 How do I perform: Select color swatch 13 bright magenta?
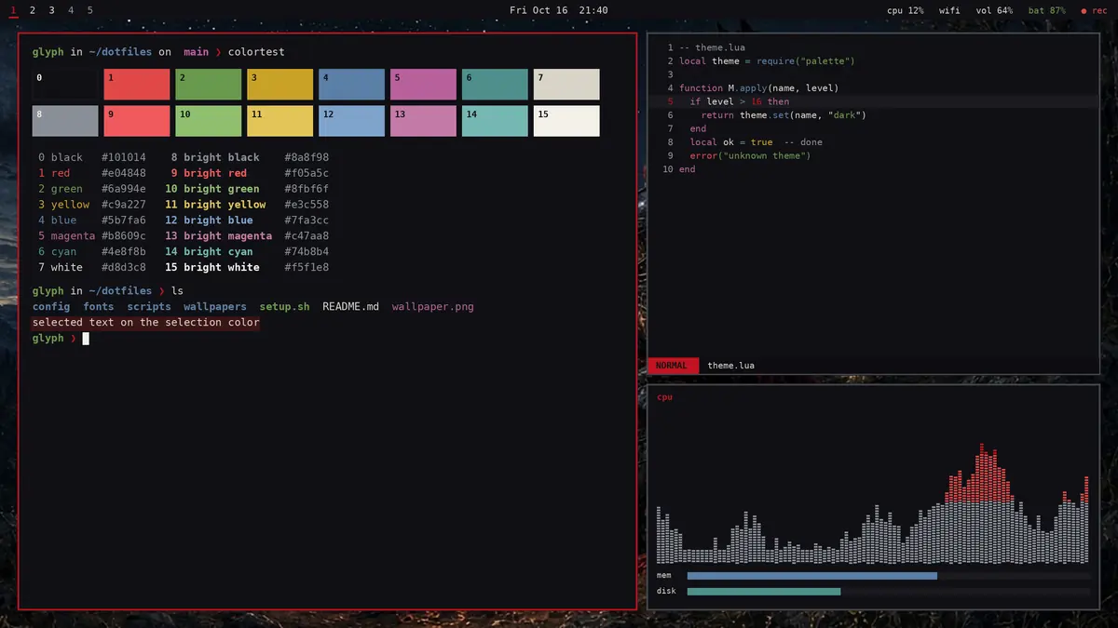pyautogui.click(x=424, y=121)
